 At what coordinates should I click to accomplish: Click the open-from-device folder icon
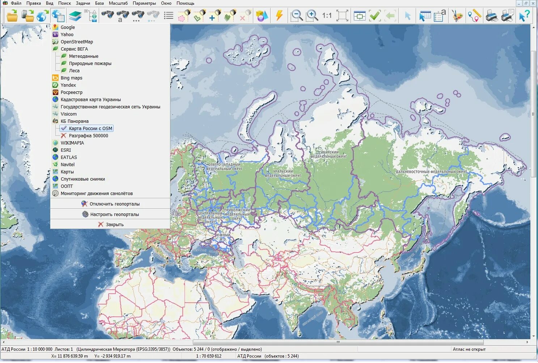pos(27,16)
